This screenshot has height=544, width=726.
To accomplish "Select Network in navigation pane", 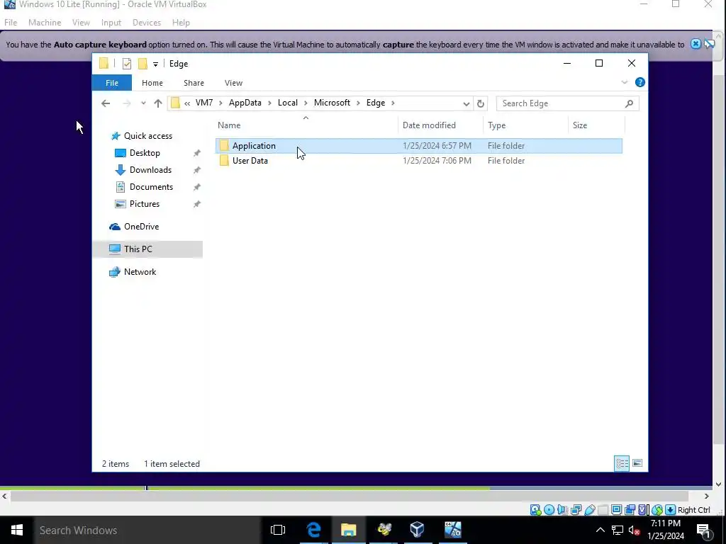I will (x=140, y=272).
